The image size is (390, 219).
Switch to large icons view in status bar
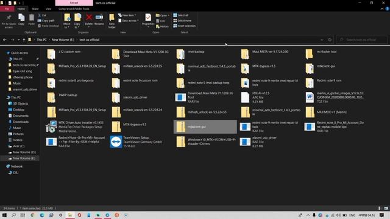pos(386,208)
